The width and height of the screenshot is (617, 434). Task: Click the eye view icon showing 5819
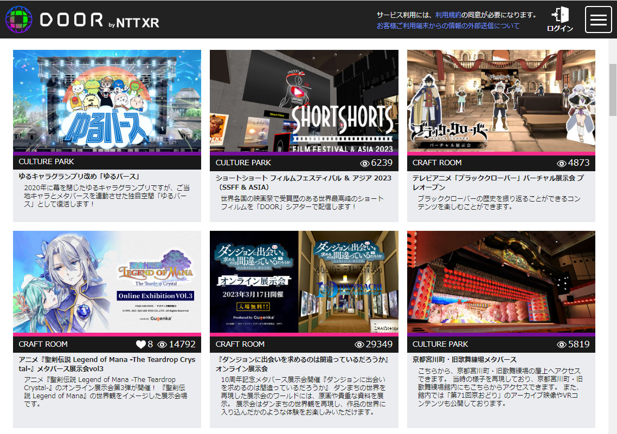coord(561,345)
